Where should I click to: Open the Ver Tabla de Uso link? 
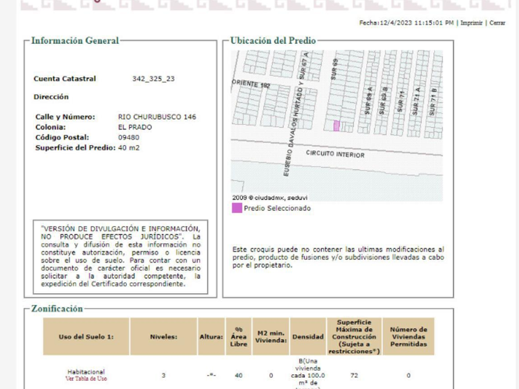click(x=86, y=379)
